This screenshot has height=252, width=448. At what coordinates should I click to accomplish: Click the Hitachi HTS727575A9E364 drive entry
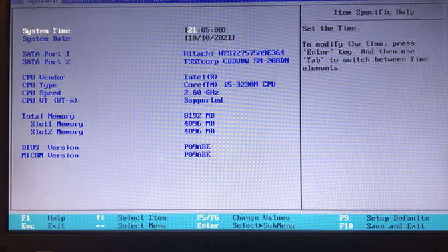(x=234, y=53)
